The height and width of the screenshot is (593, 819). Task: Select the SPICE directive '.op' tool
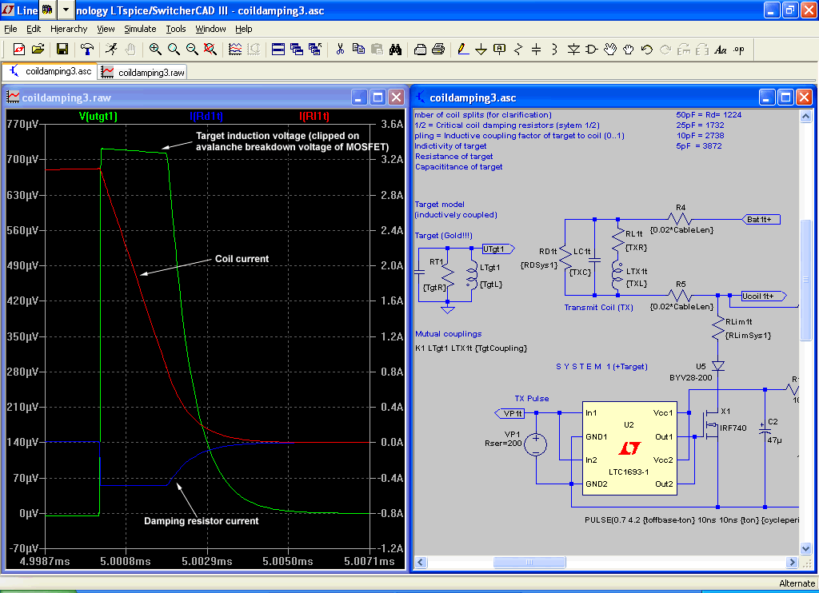tap(738, 49)
